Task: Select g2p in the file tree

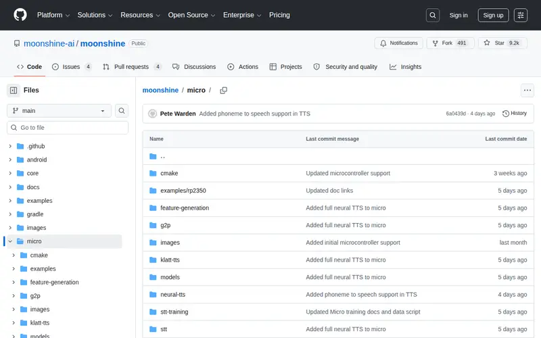Action: 35,295
